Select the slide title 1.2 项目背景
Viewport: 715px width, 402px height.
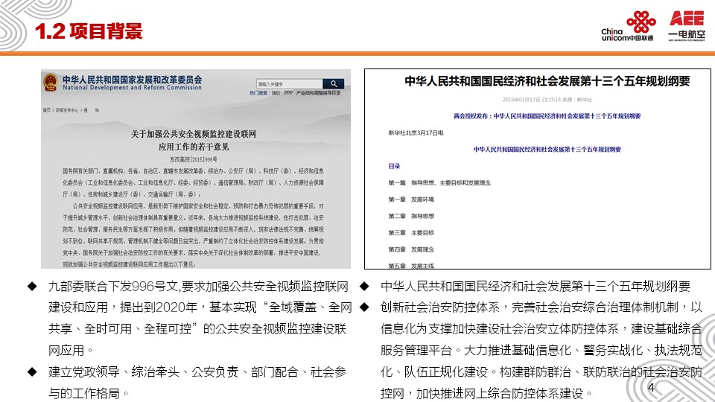pyautogui.click(x=89, y=31)
